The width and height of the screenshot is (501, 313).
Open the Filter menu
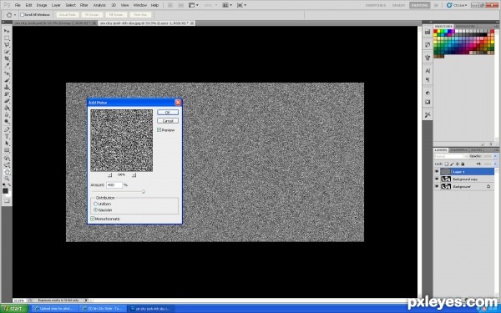(x=83, y=5)
